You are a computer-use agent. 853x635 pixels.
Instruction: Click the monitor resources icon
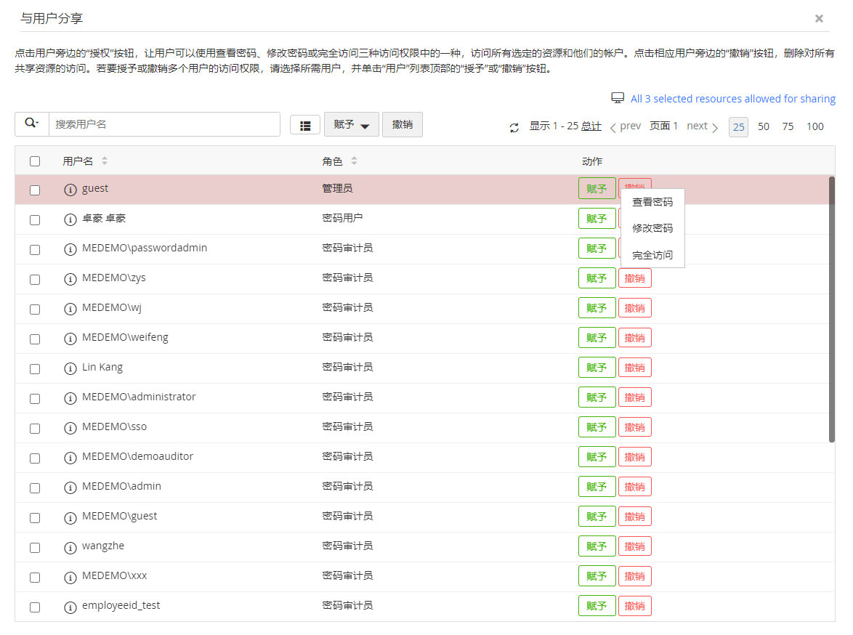coord(618,98)
